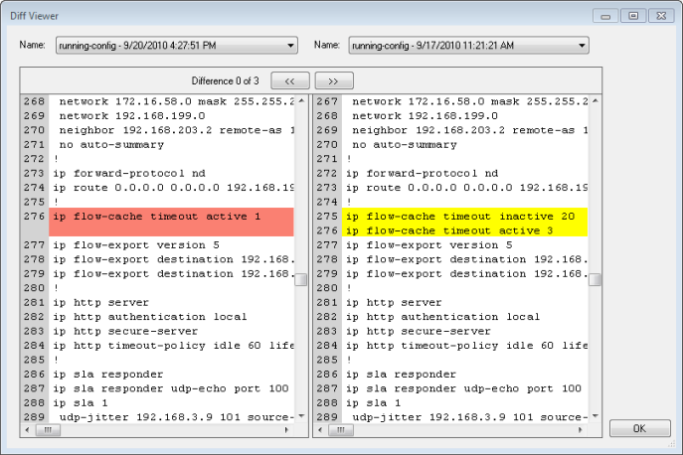683x455 pixels.
Task: Open the right running-config Name dropdown
Action: click(468, 46)
